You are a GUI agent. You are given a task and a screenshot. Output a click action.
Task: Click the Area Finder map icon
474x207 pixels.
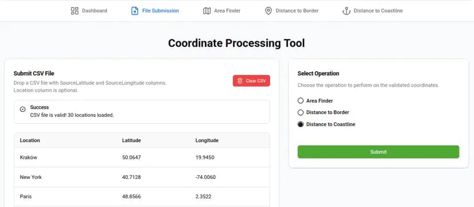[x=207, y=11]
